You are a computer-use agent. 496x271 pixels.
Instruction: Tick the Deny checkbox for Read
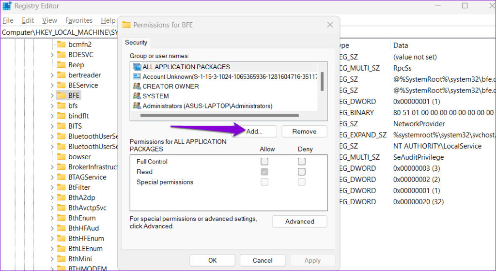[x=301, y=172]
